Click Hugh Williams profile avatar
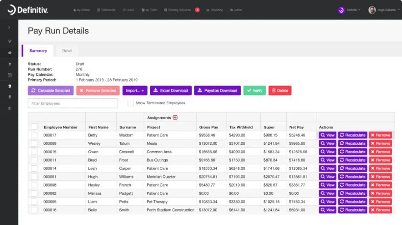Screen dimensions: 402x225 point(372,10)
